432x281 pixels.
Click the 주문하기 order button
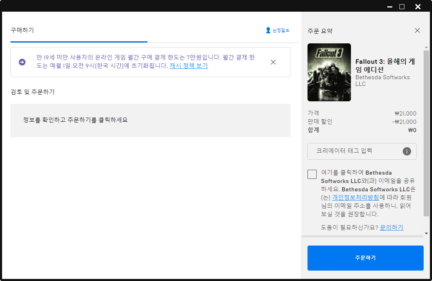click(x=365, y=258)
